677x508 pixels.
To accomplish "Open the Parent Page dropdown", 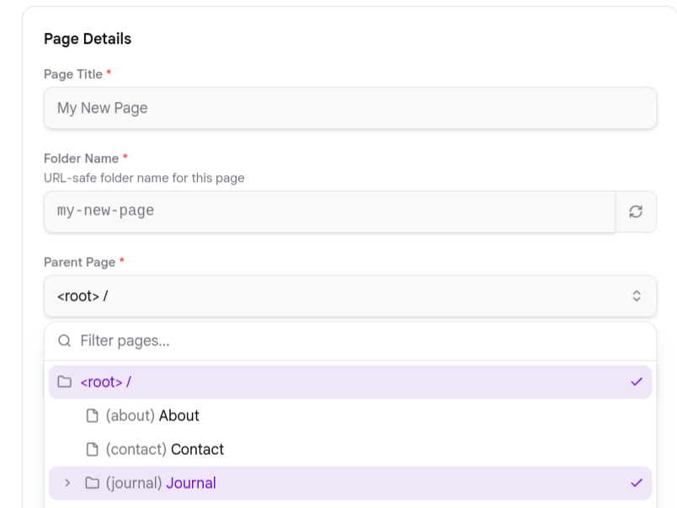I will point(350,296).
